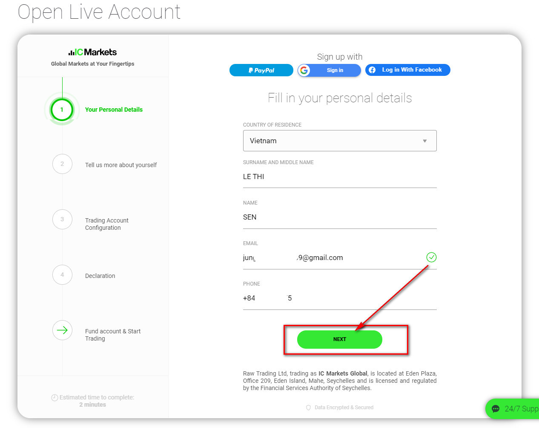Image resolution: width=539 pixels, height=428 pixels.
Task: Click the Surname and Middle Name field
Action: (x=339, y=177)
